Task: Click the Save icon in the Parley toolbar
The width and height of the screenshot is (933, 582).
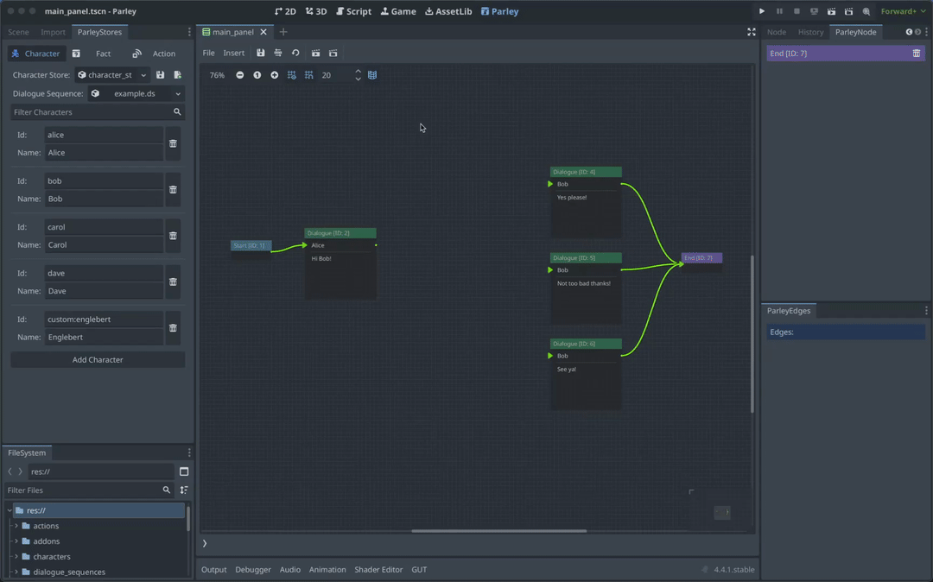Action: tap(261, 53)
